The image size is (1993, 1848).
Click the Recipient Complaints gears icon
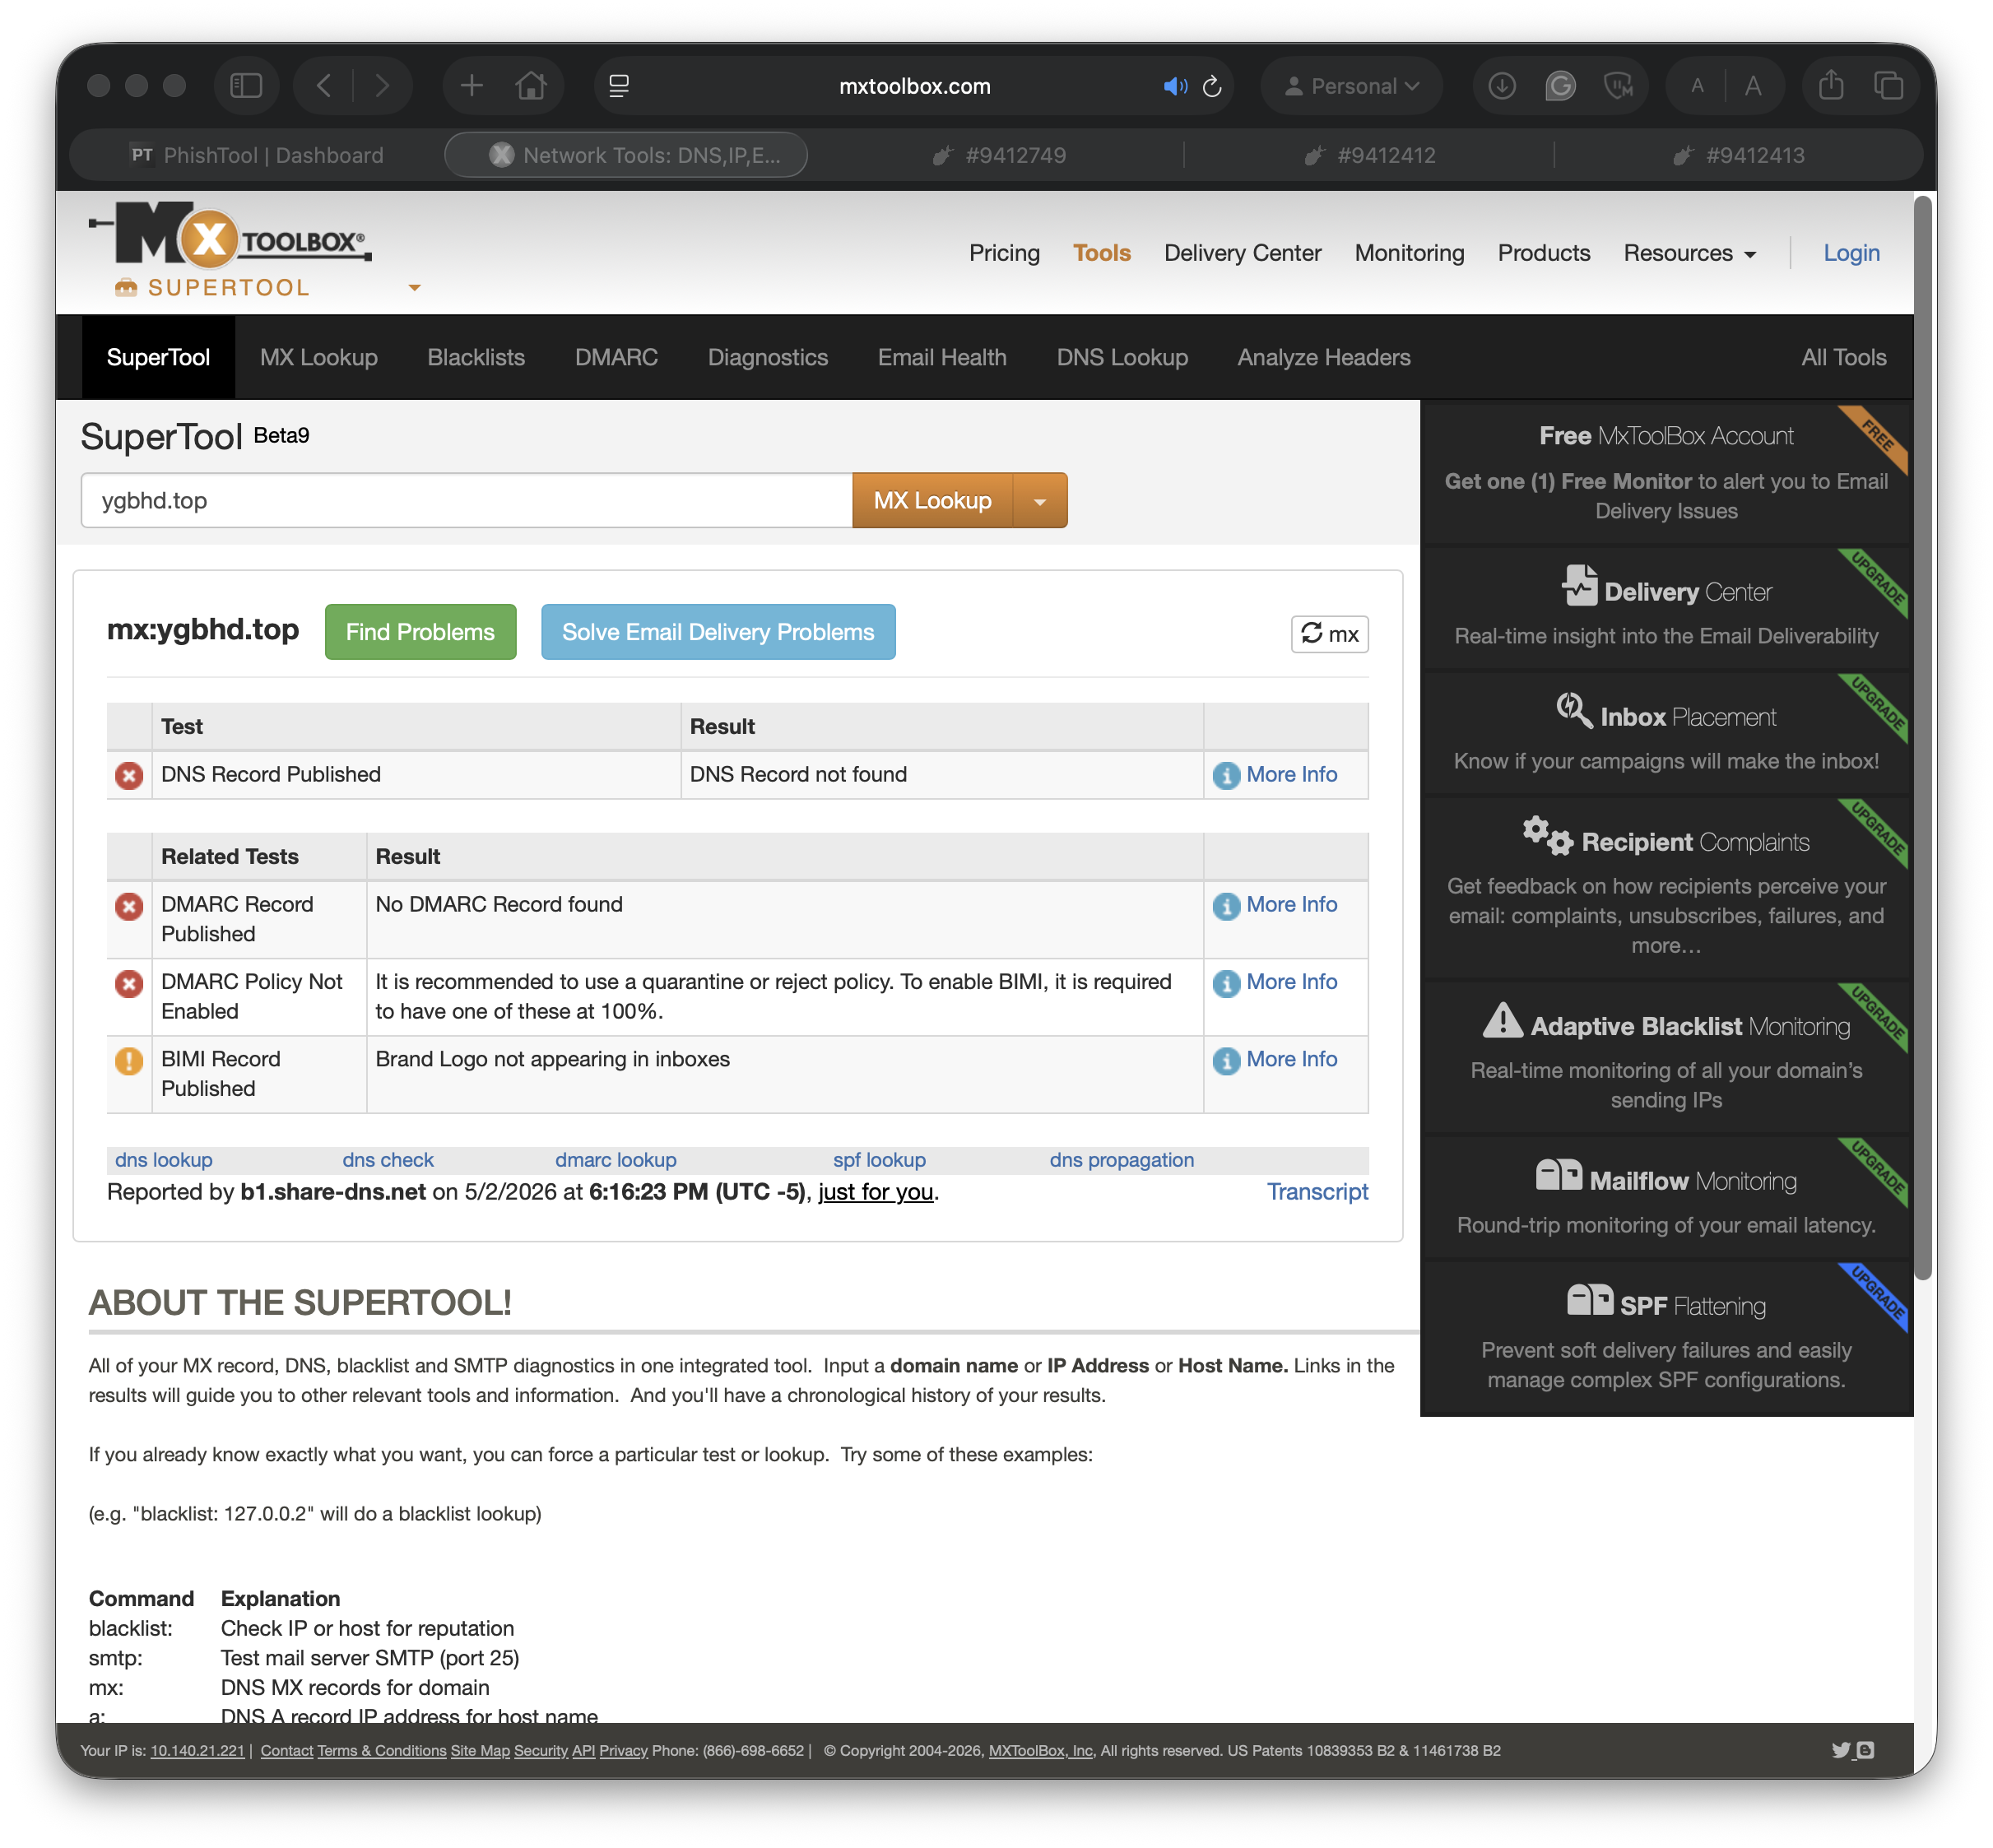(1547, 836)
